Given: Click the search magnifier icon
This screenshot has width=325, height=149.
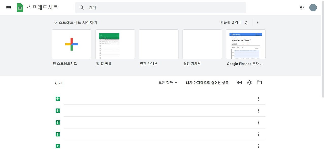Looking at the screenshot, I should tap(82, 8).
